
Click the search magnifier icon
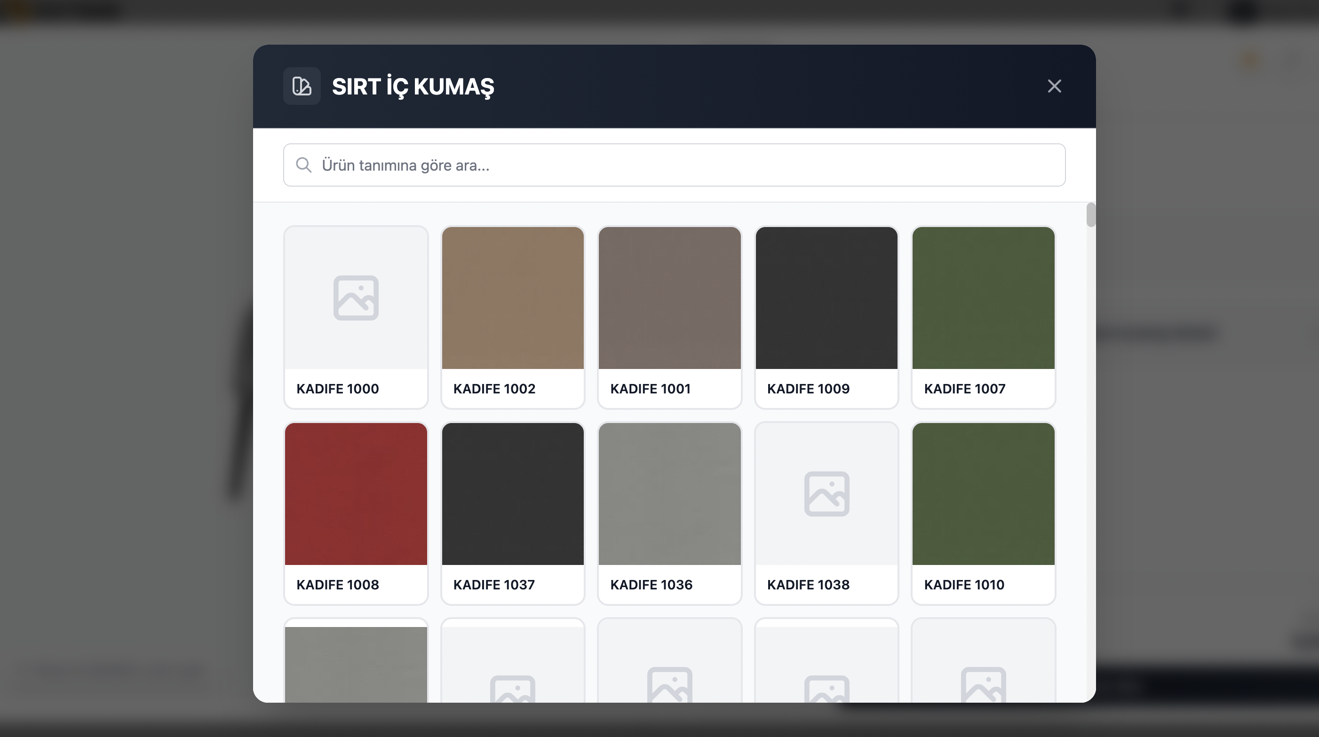(303, 165)
